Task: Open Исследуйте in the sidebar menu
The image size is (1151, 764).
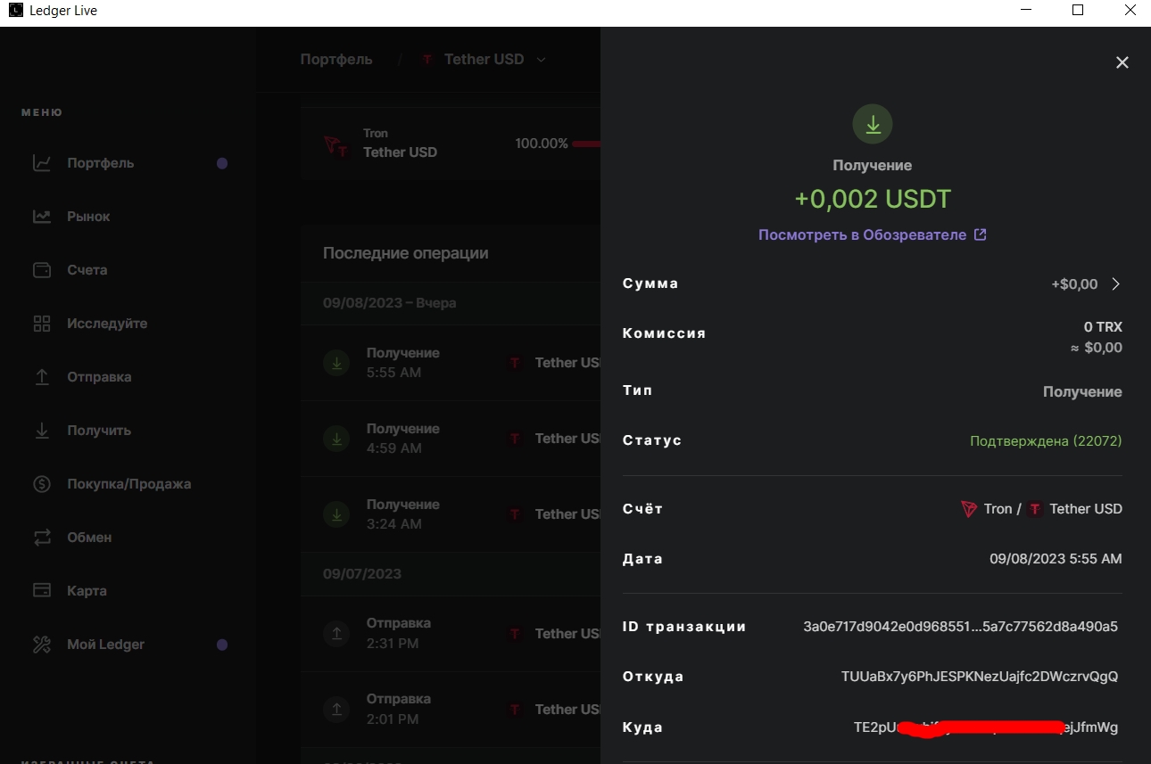Action: (x=107, y=324)
